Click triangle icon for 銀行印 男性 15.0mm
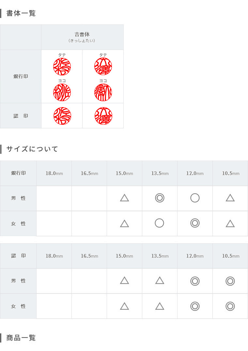Screen dimensions: 248x351 124,198
